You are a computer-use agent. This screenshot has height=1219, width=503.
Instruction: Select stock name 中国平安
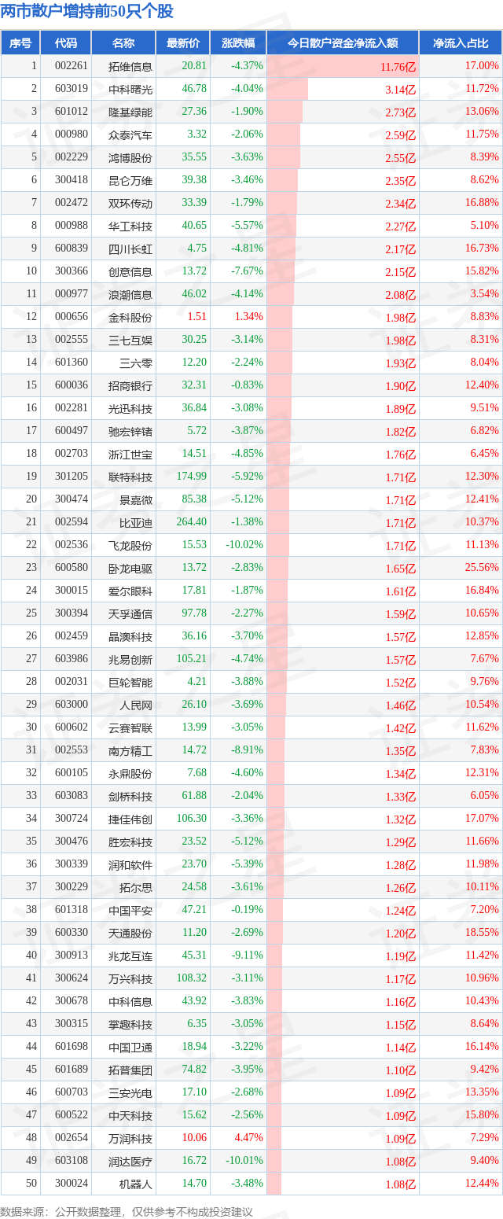coord(130,910)
